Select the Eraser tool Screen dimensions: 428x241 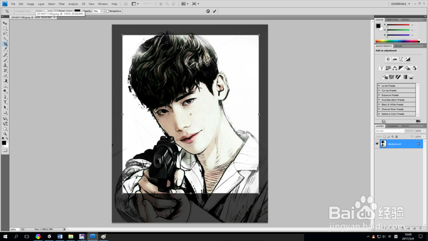5,76
